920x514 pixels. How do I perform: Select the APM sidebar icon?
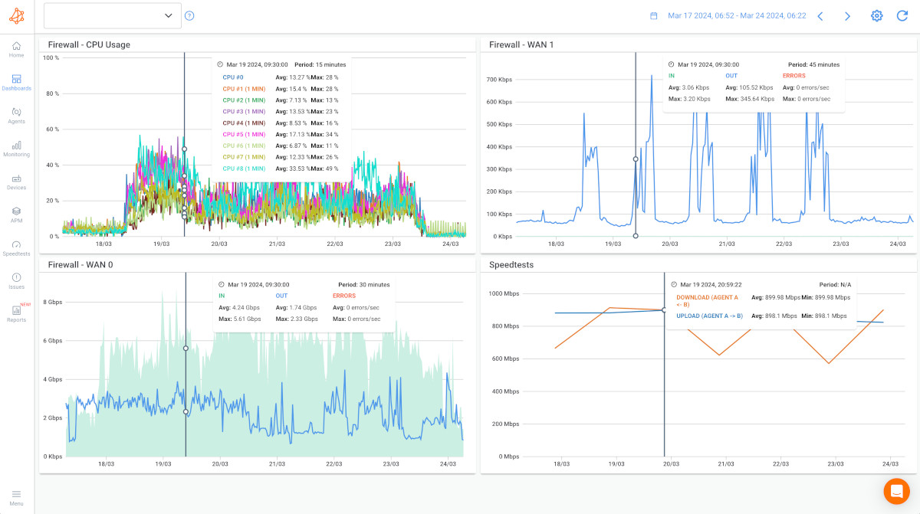click(x=15, y=214)
